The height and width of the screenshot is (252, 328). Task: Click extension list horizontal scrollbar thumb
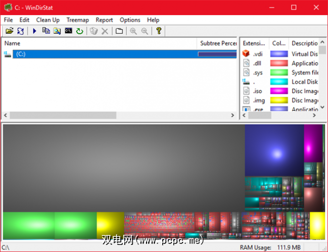pos(260,115)
